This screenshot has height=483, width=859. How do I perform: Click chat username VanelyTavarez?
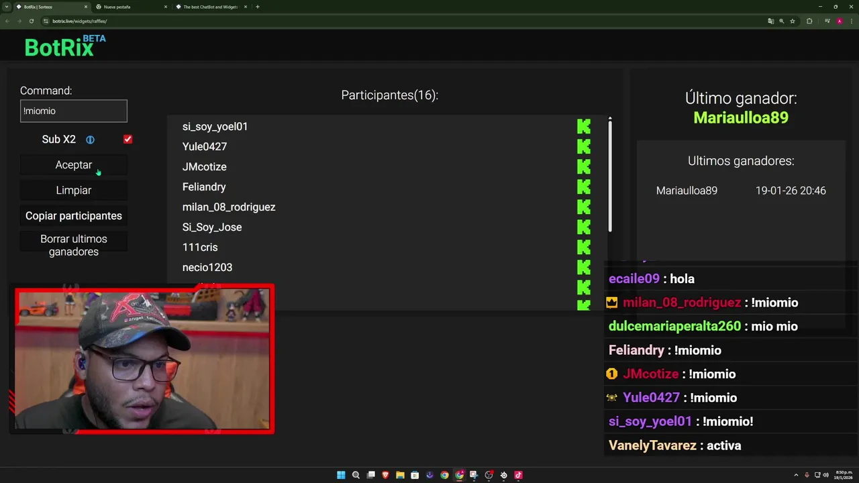coord(652,445)
